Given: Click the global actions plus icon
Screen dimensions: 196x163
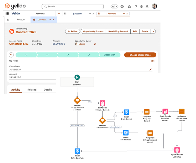Looking at the screenshot, I should 122,7.
